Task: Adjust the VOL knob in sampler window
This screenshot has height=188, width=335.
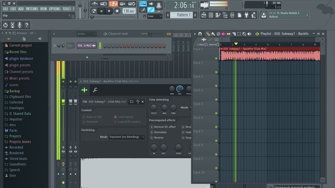Action: pyautogui.click(x=180, y=89)
